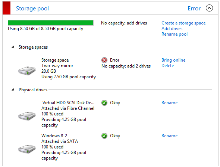
Task: Click the Storage pool title
Action: [x=32, y=9]
